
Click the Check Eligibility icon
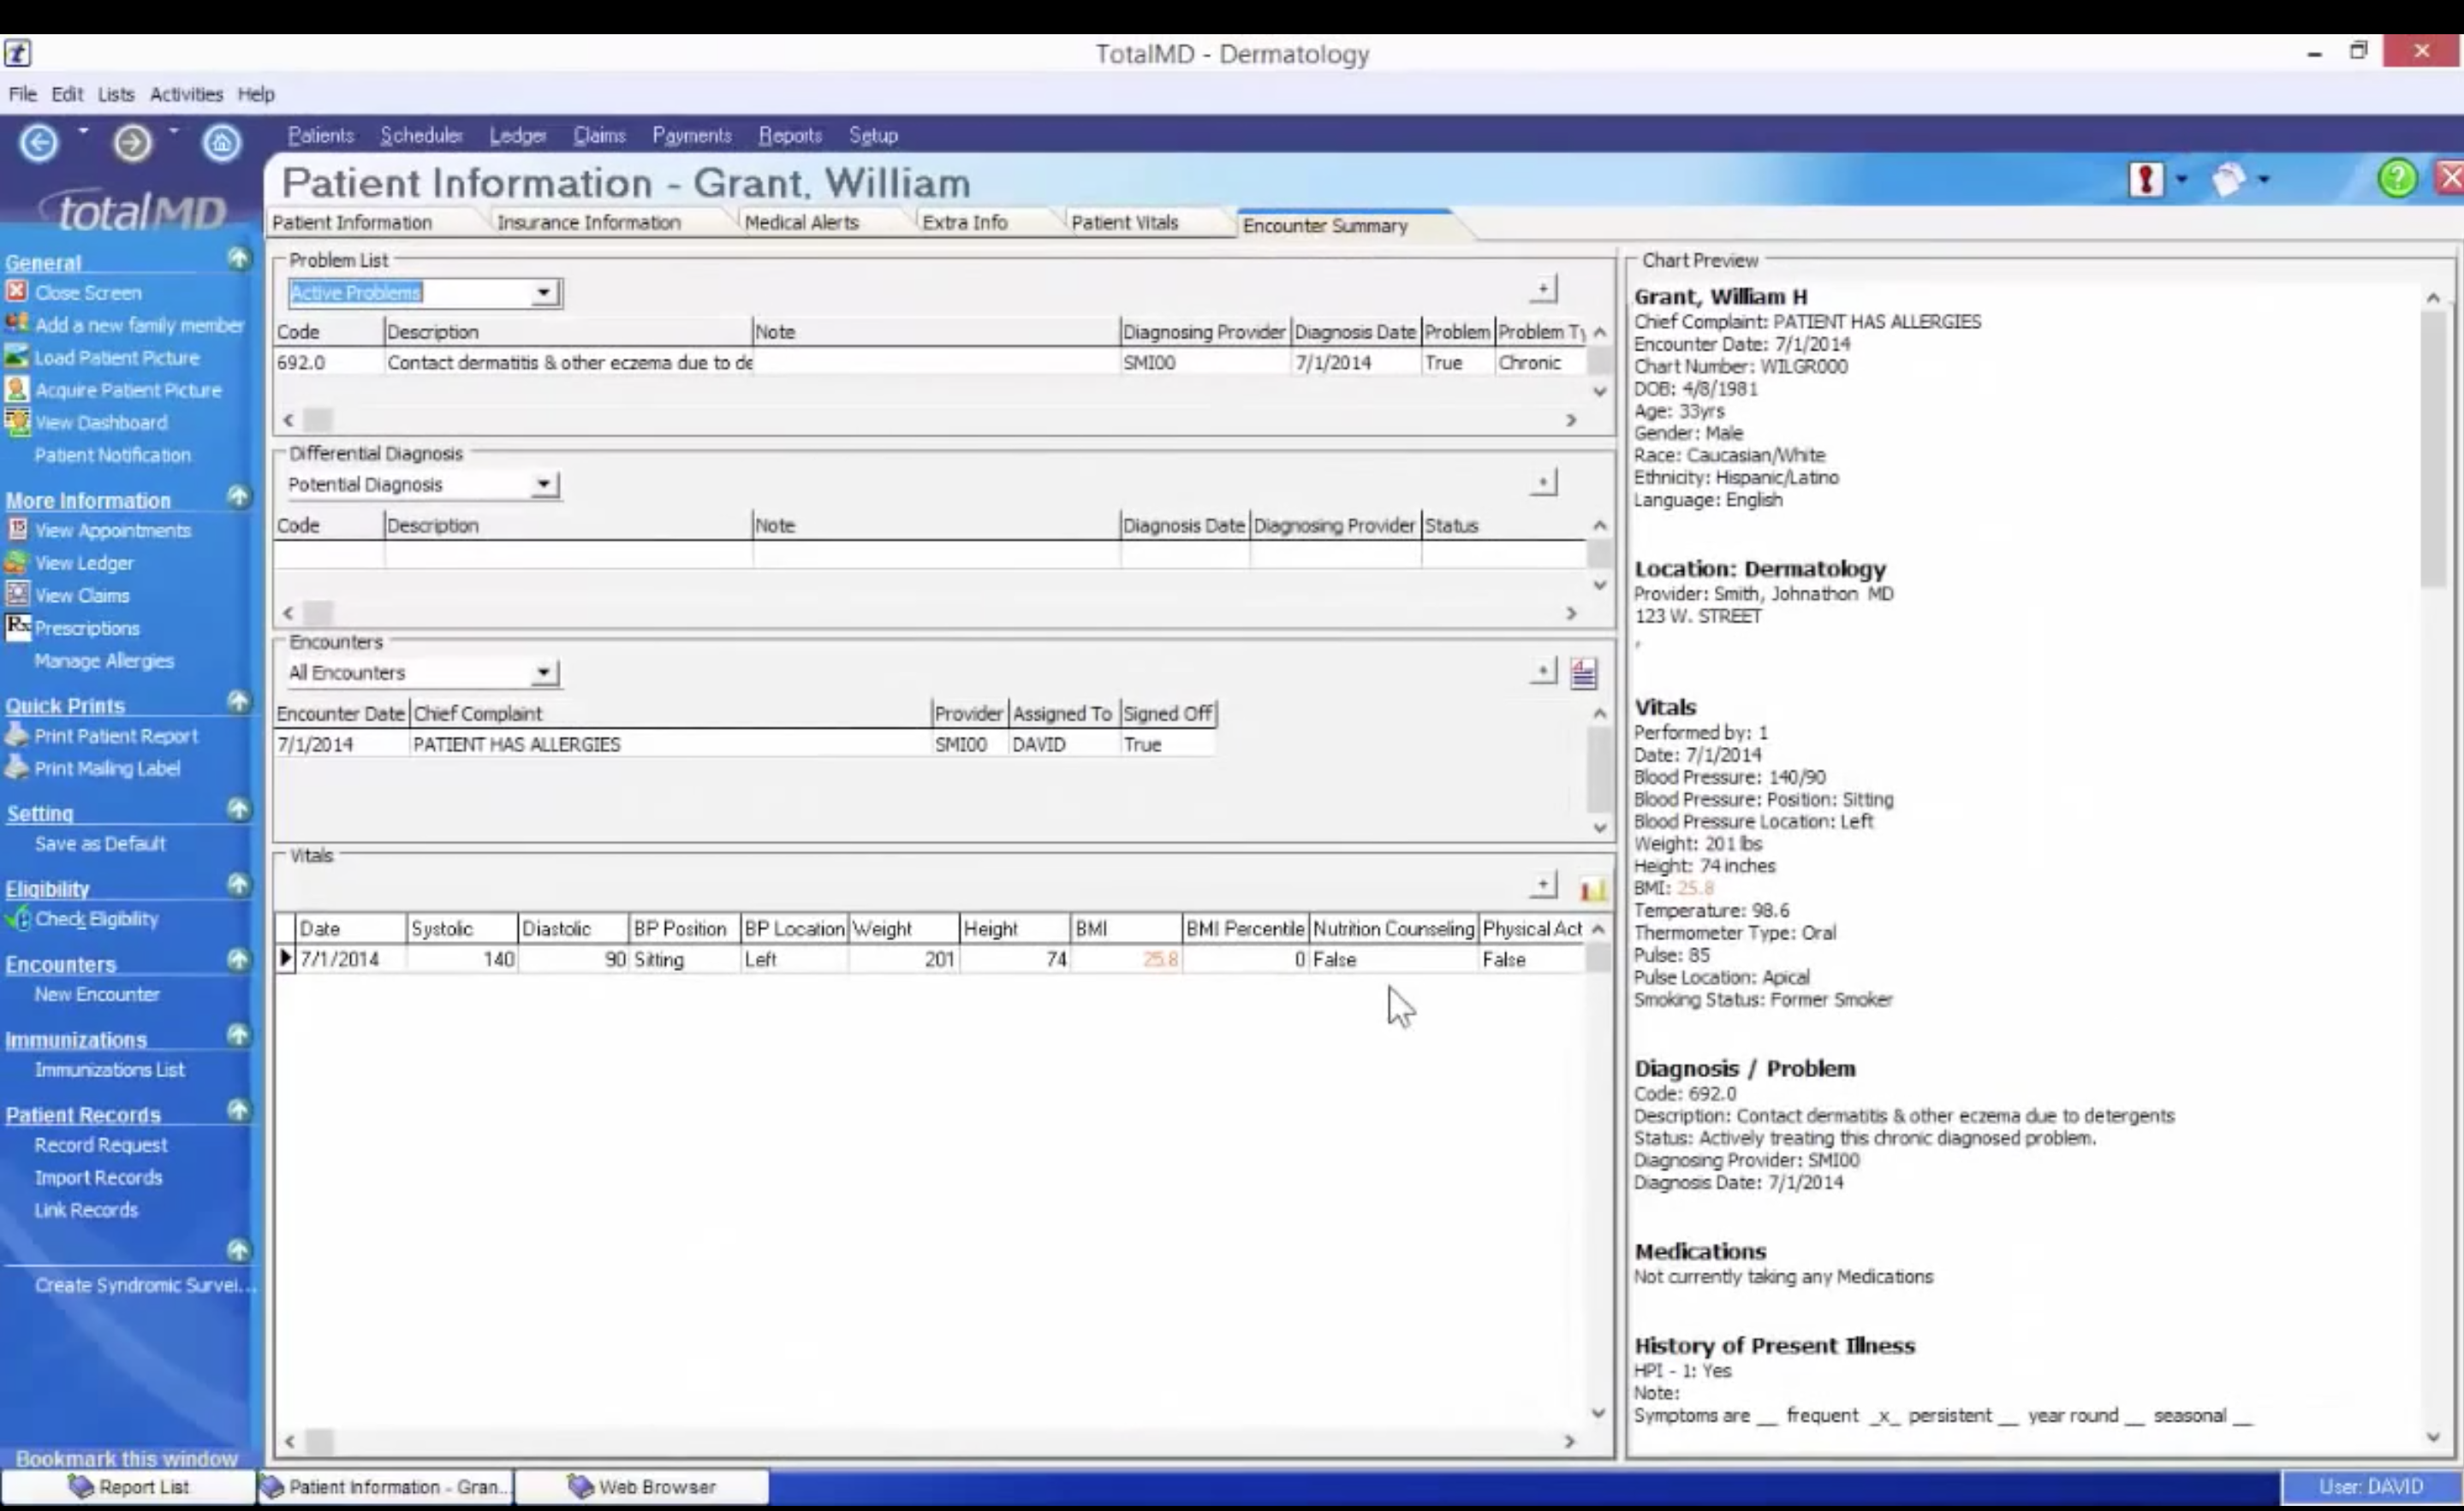17,918
